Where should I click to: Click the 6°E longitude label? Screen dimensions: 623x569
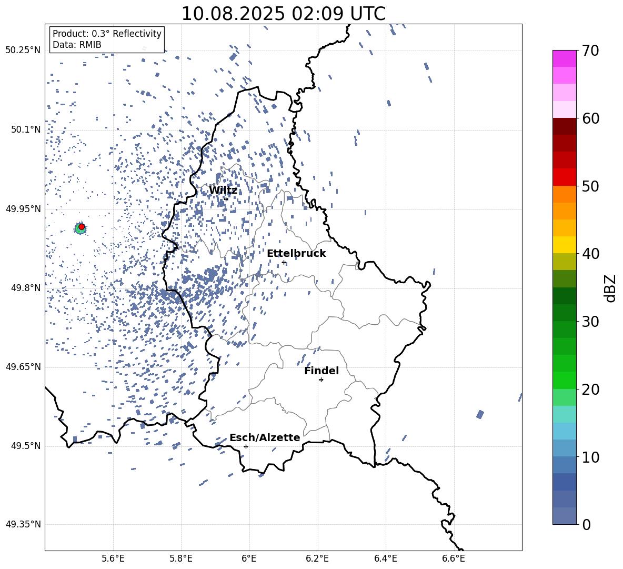point(249,558)
